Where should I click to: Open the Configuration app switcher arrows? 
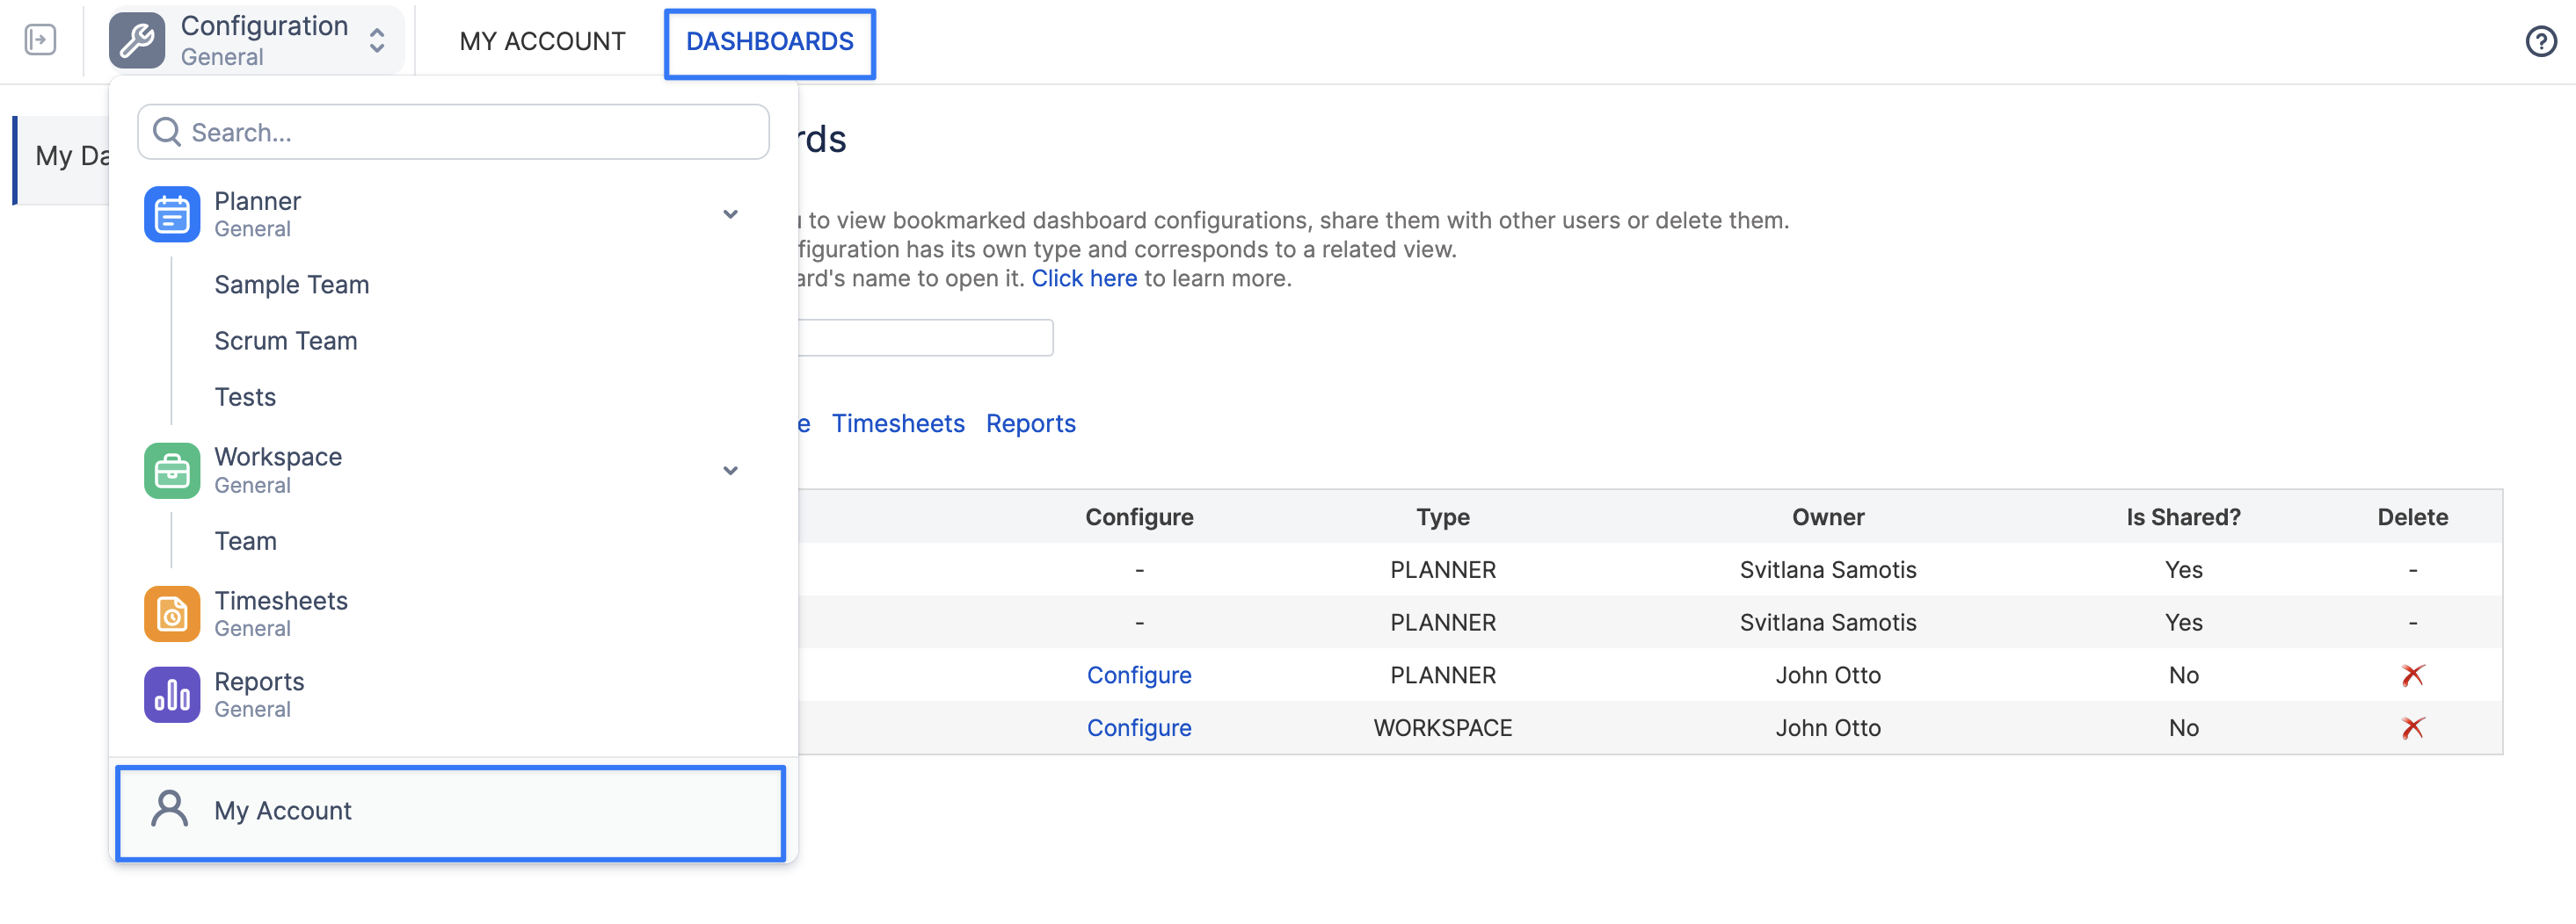click(x=377, y=40)
